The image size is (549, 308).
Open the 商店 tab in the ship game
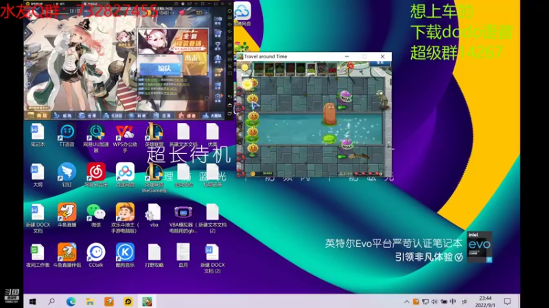pos(38,115)
